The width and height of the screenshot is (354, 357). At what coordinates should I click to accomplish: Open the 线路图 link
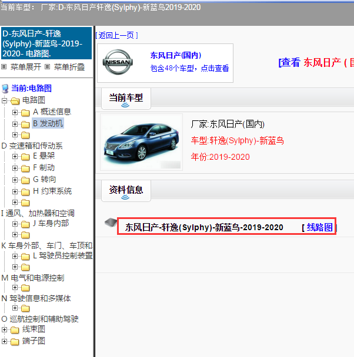click(x=319, y=227)
